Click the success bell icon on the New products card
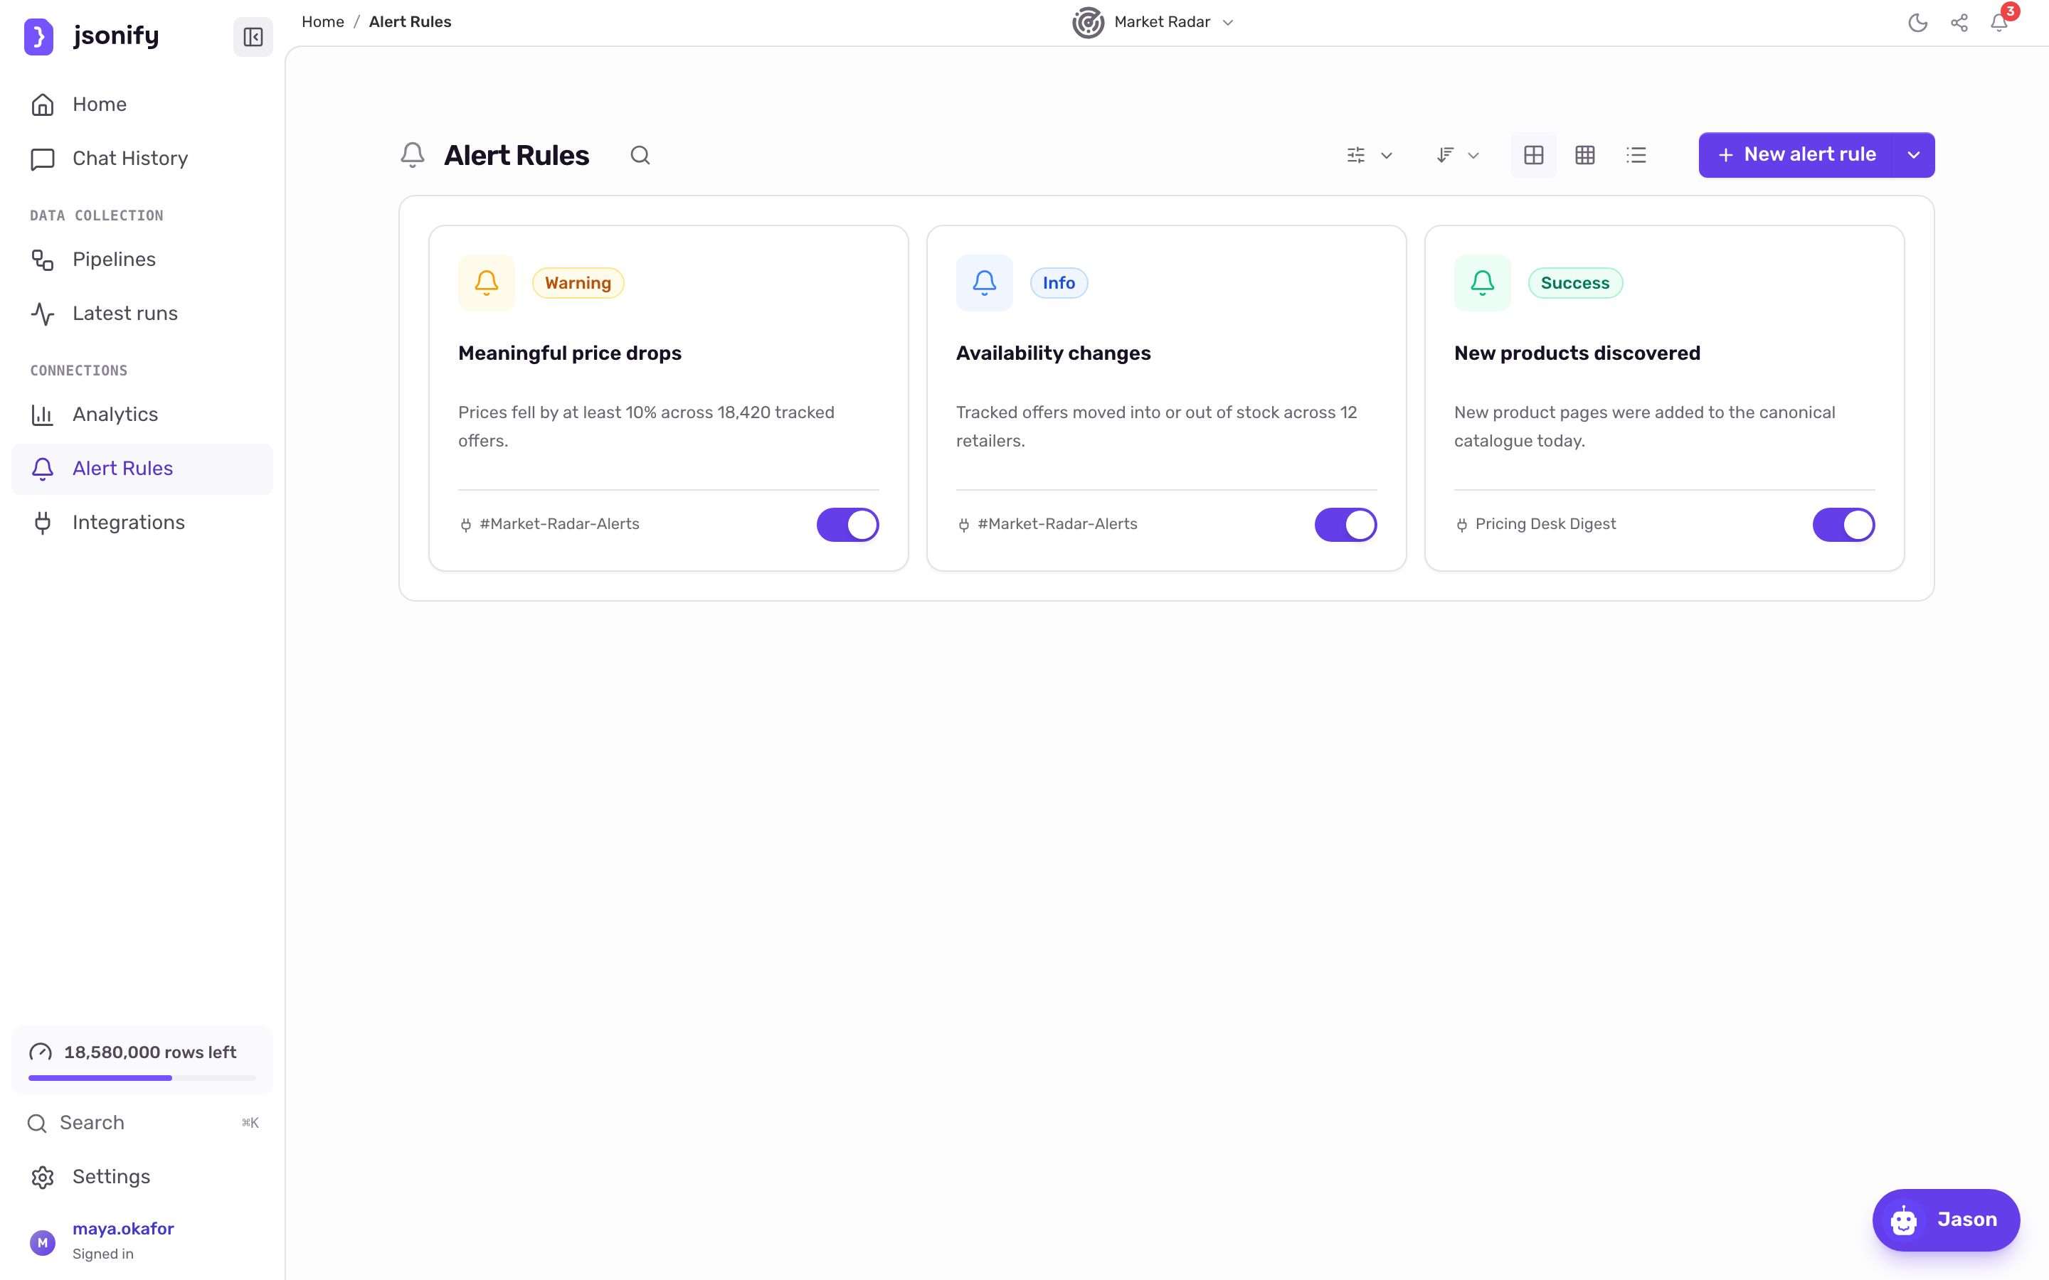 pos(1482,283)
